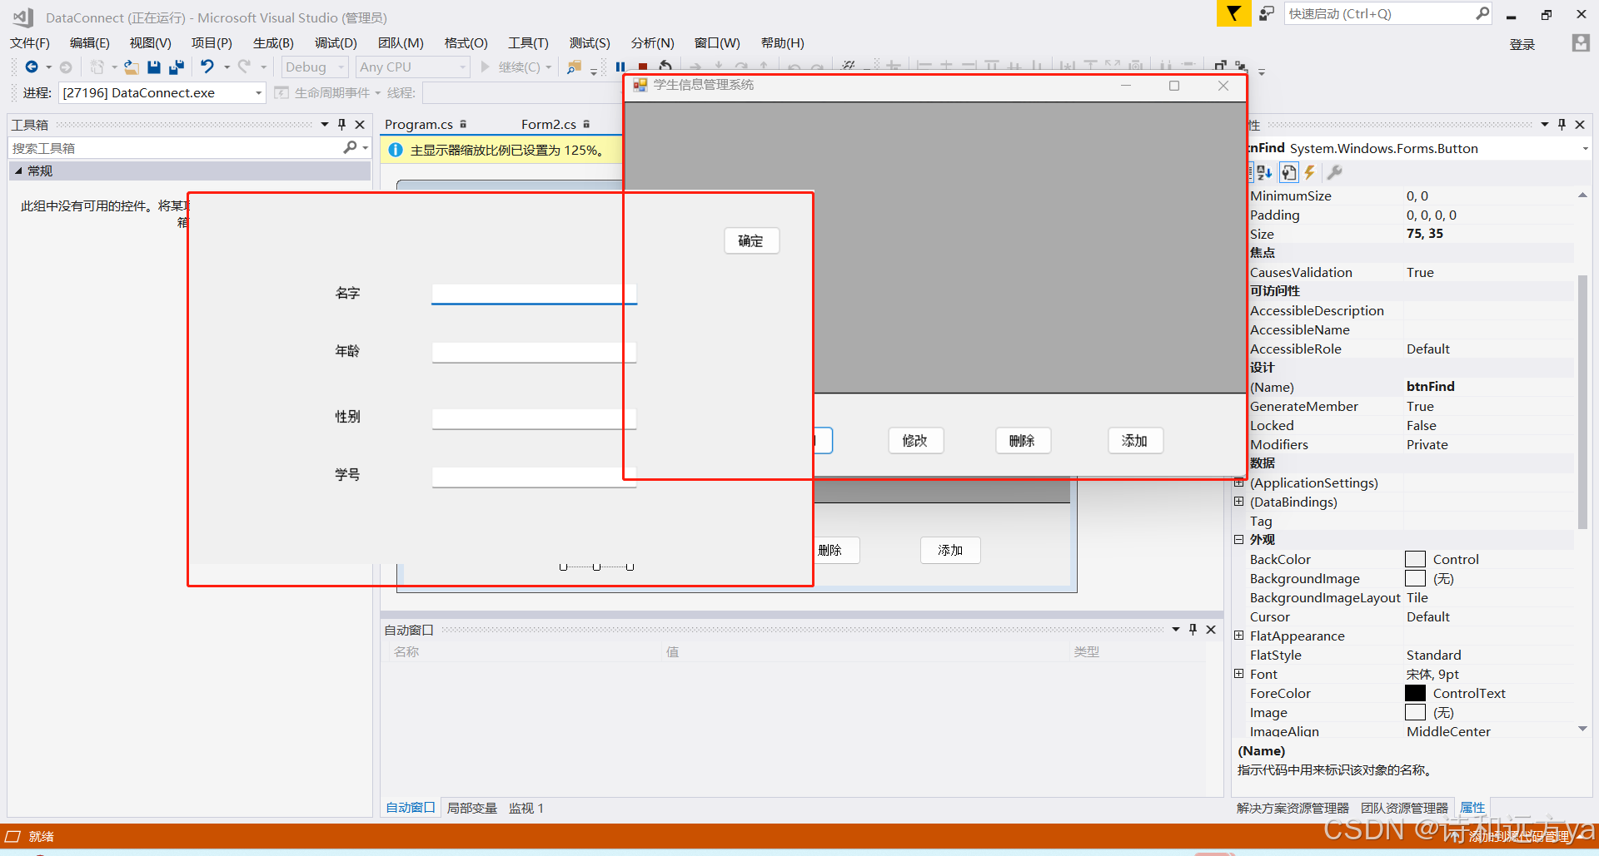Open the process DataConnect.exe dropdown
Image resolution: width=1599 pixels, height=856 pixels.
tap(259, 92)
